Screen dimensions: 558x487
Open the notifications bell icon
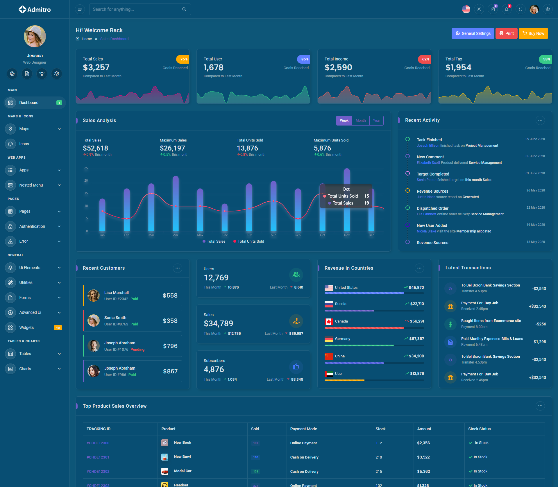(x=507, y=9)
